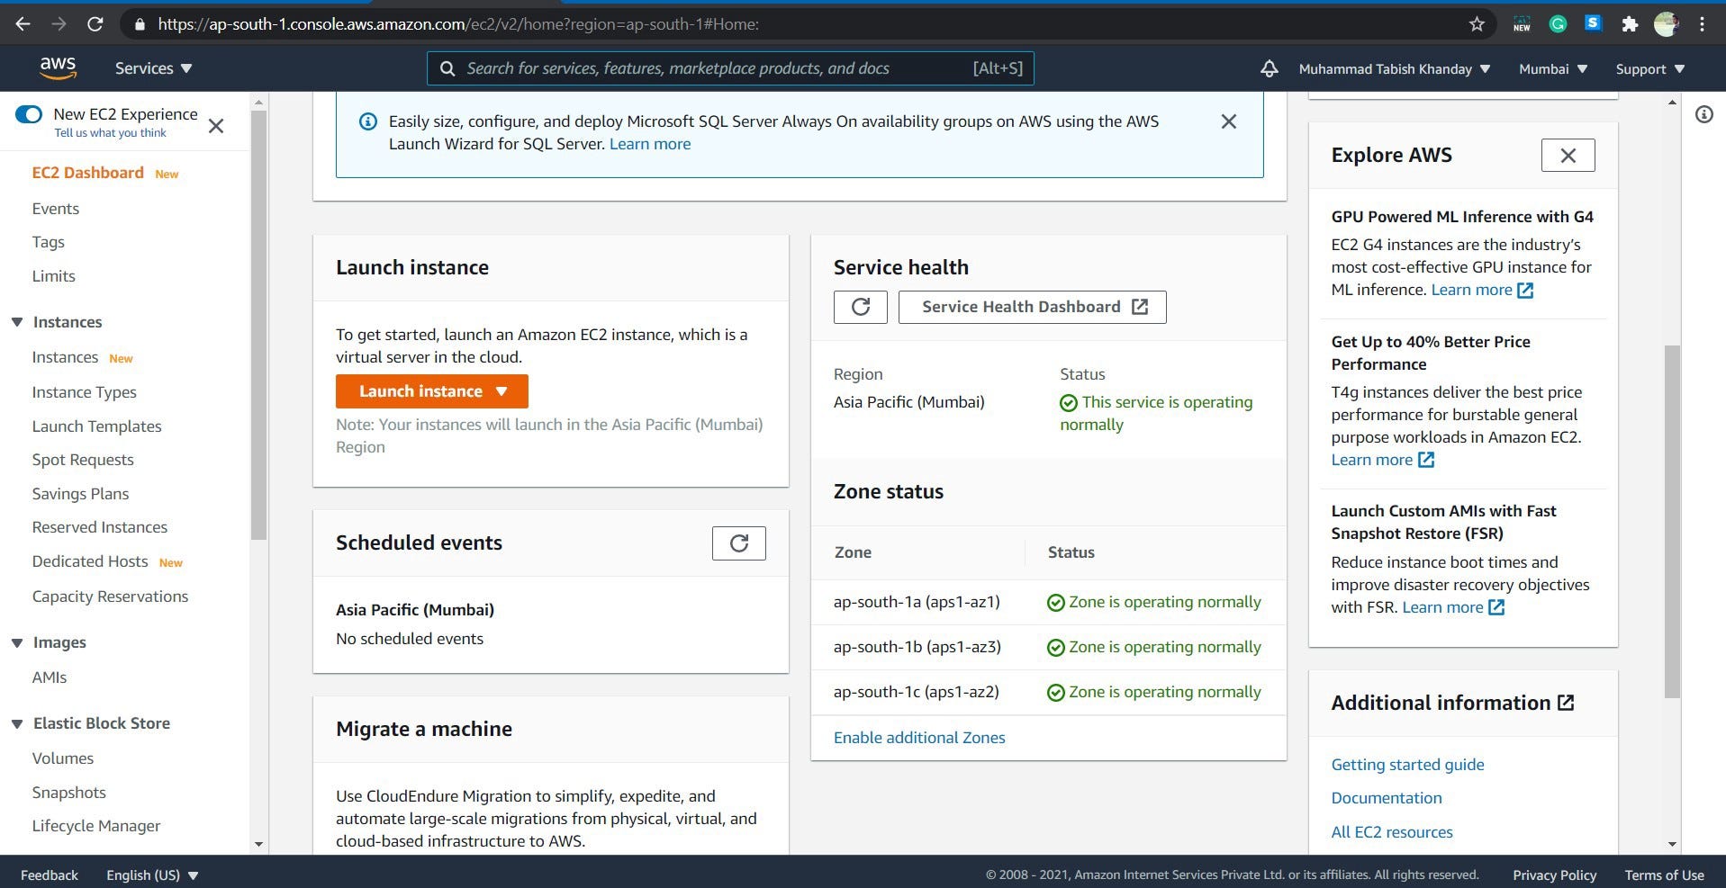
Task: Open Limits in the sidebar
Action: click(54, 276)
